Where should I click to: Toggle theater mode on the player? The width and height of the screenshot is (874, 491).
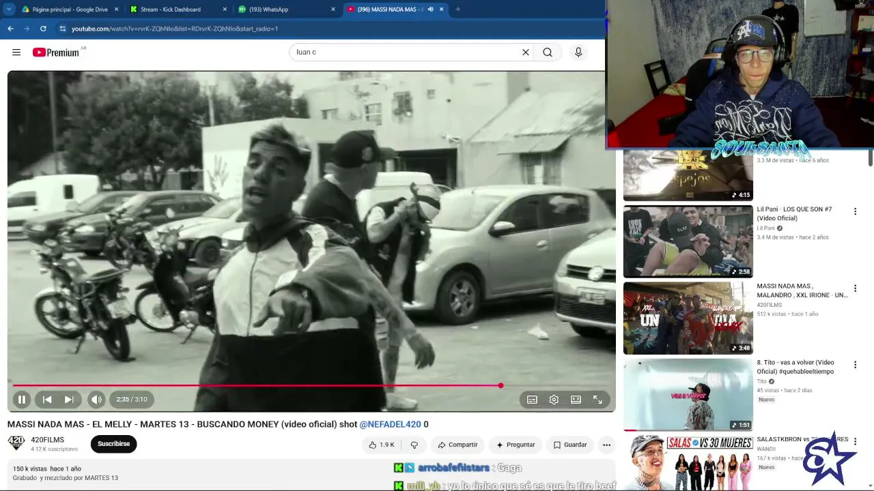click(x=576, y=400)
